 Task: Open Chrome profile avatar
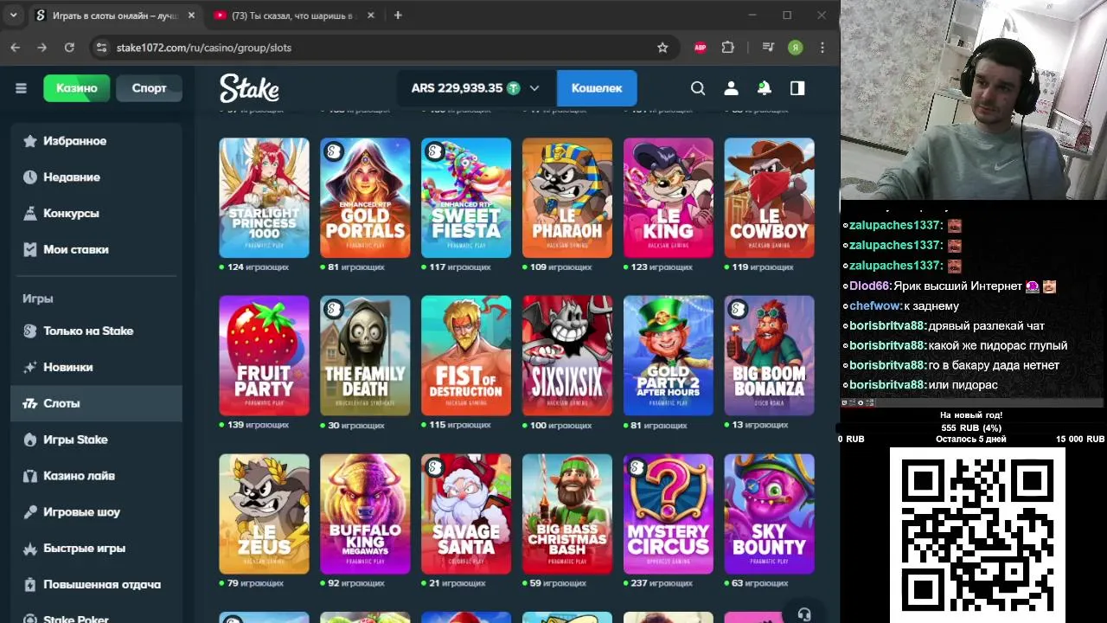796,48
